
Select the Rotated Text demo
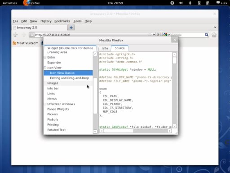(x=68, y=130)
